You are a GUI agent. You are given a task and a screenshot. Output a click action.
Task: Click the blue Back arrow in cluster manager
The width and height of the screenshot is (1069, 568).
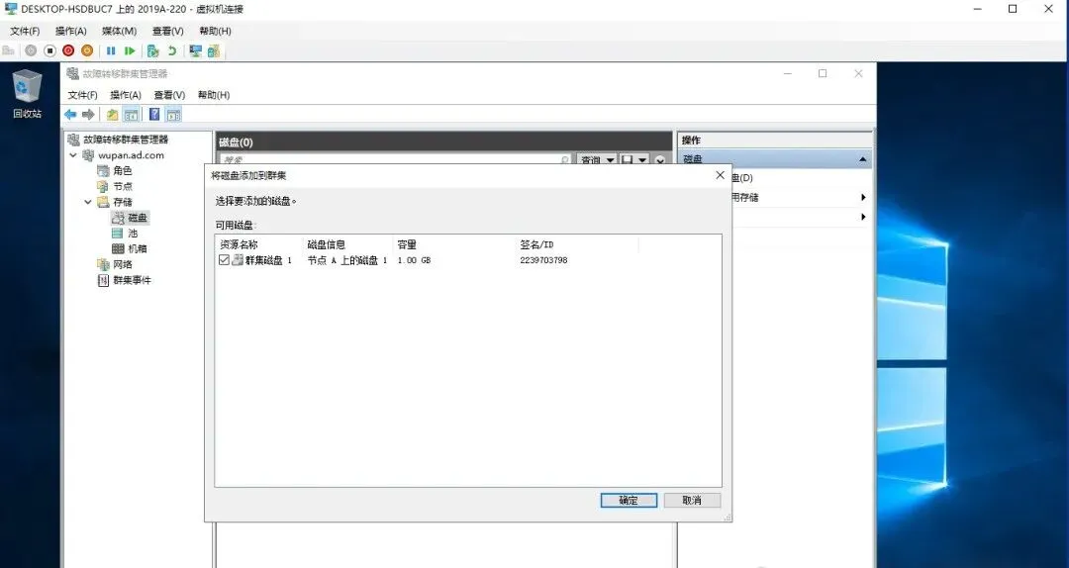point(70,115)
